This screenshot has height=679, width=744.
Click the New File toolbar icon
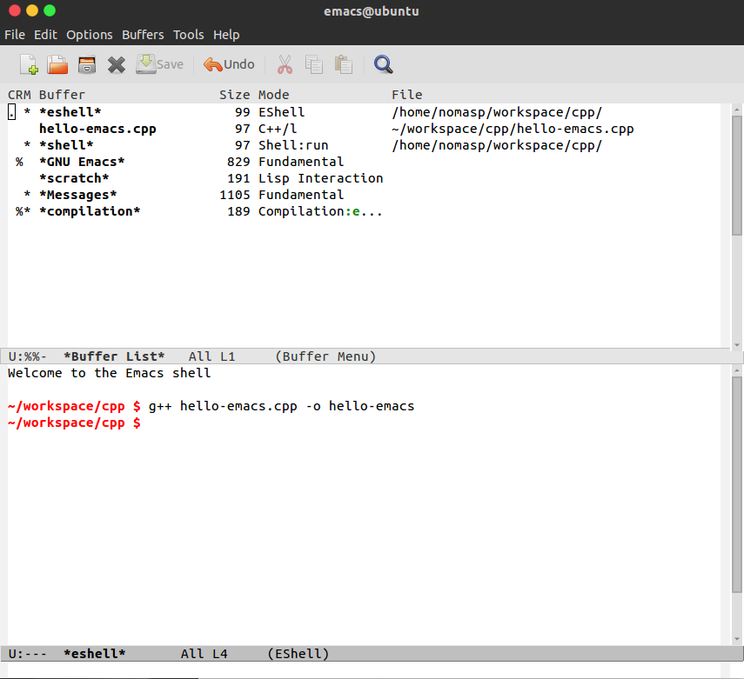tap(29, 64)
